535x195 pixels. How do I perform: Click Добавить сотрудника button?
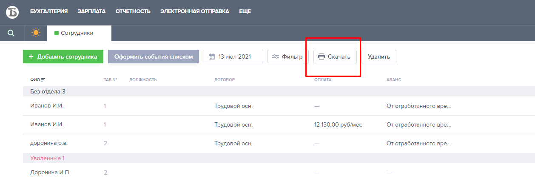tap(63, 57)
